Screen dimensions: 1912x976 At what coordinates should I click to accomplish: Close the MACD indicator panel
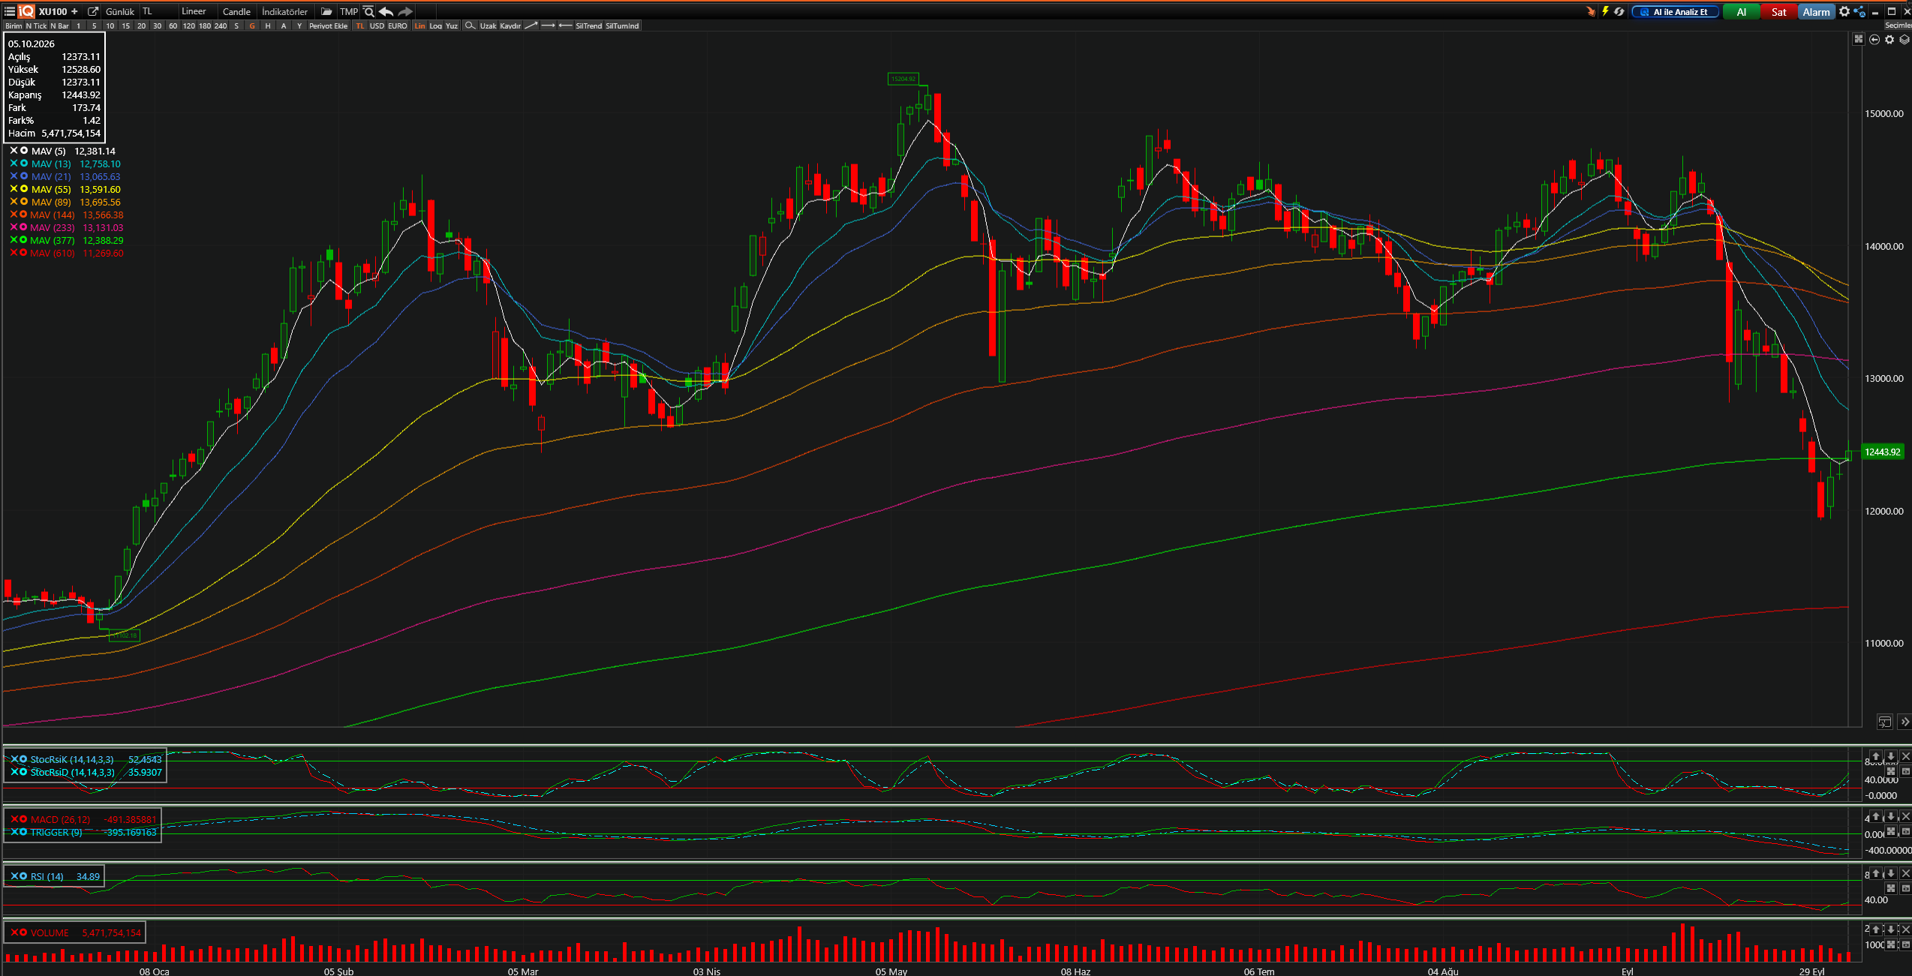pyautogui.click(x=1905, y=816)
